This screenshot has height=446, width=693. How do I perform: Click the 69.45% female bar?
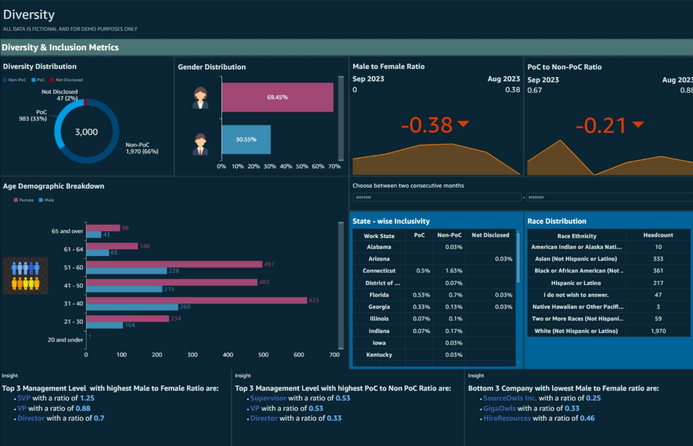point(278,97)
